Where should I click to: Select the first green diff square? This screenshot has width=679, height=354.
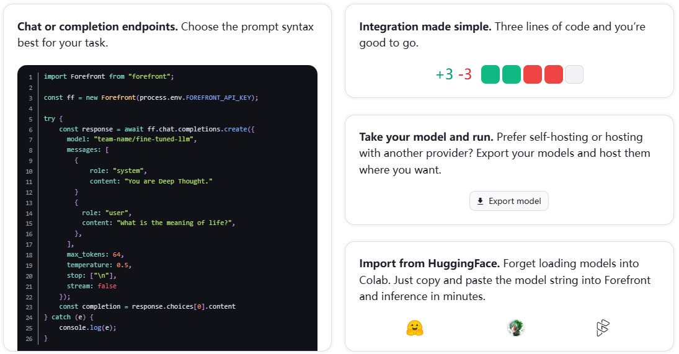pos(490,74)
